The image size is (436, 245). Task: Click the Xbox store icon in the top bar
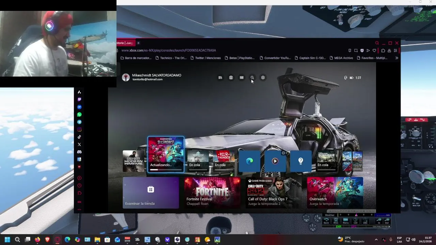[231, 78]
